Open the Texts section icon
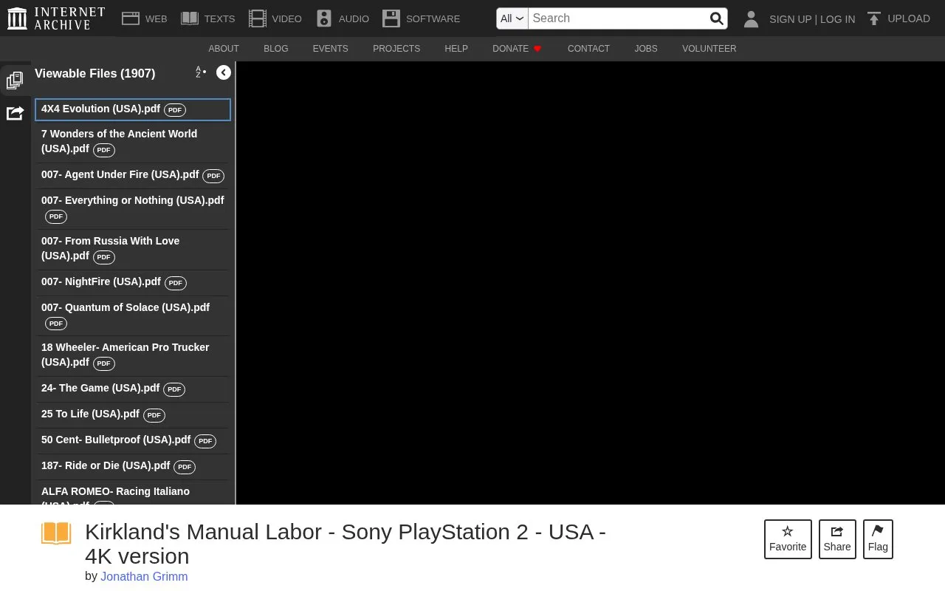The height and width of the screenshot is (591, 945). coord(190,18)
